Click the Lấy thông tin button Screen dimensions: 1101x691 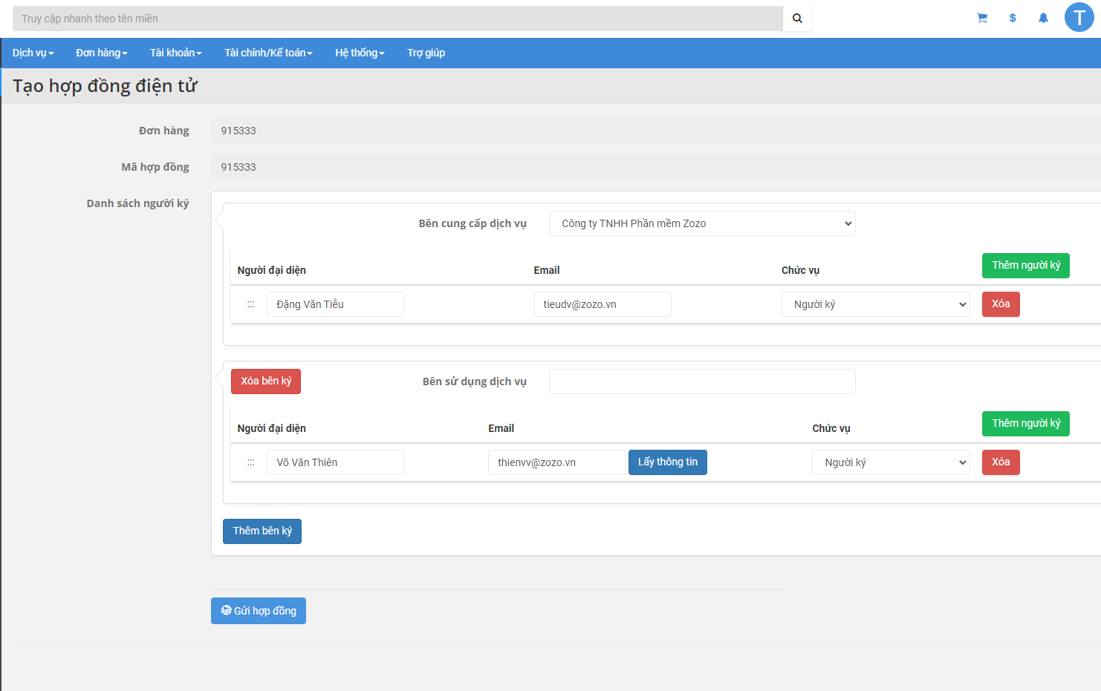point(668,462)
